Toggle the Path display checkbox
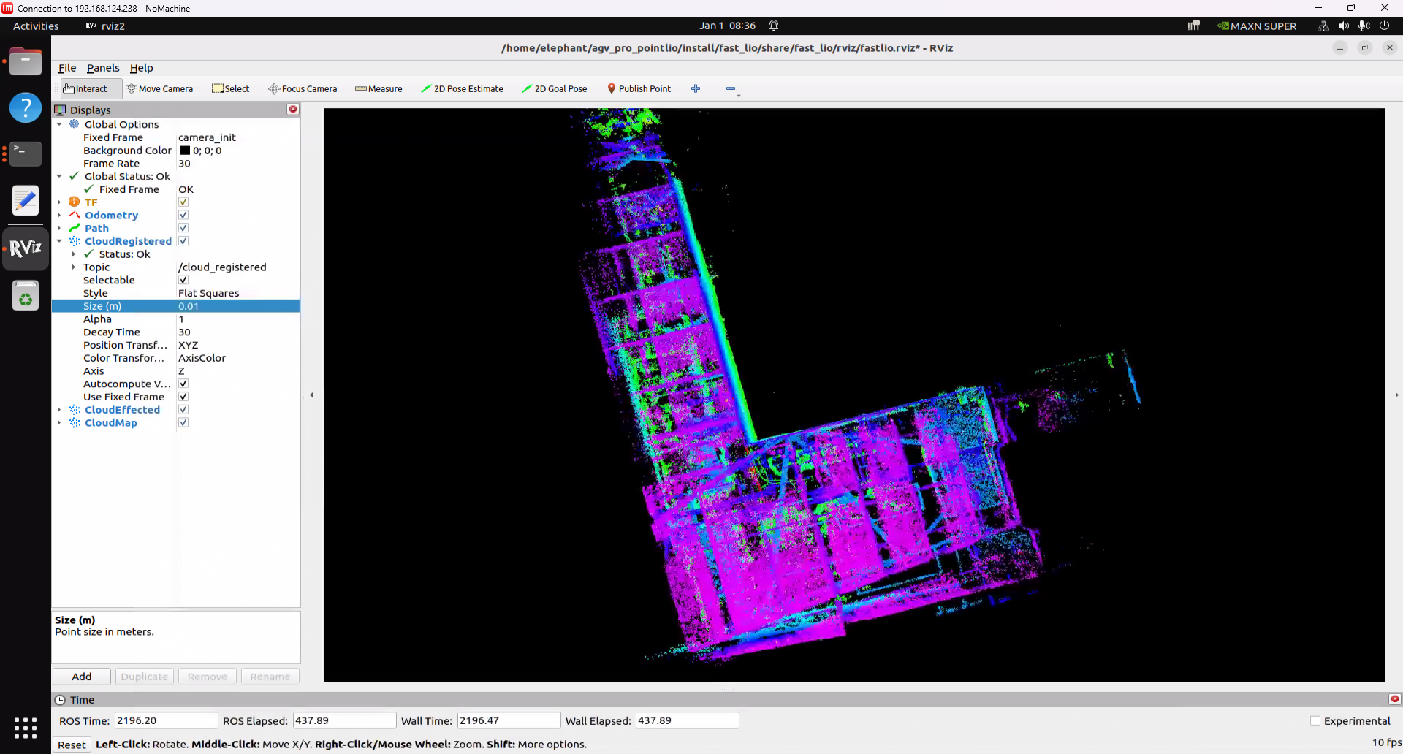Viewport: 1403px width, 754px height. click(x=183, y=228)
